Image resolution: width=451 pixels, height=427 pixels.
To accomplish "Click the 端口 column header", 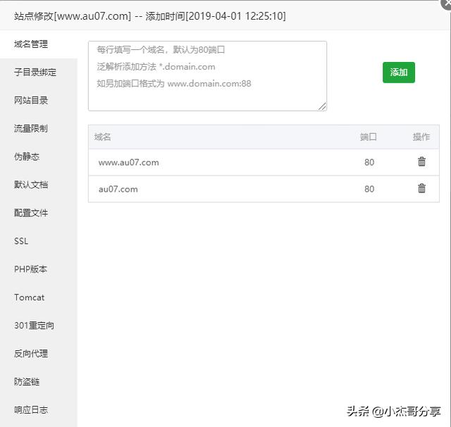I will click(368, 137).
